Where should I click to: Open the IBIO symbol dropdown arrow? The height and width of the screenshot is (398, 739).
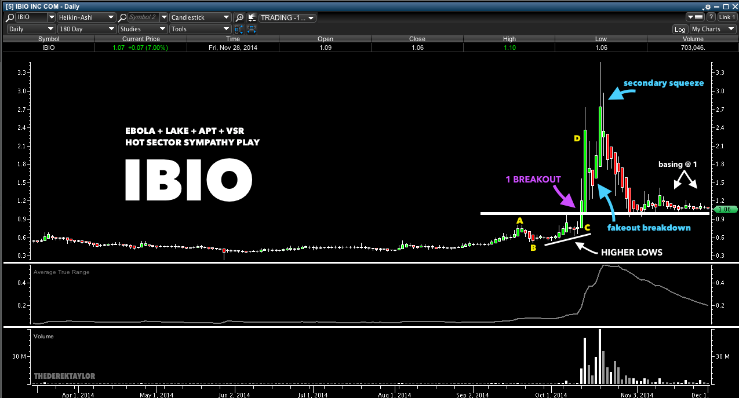pyautogui.click(x=51, y=17)
